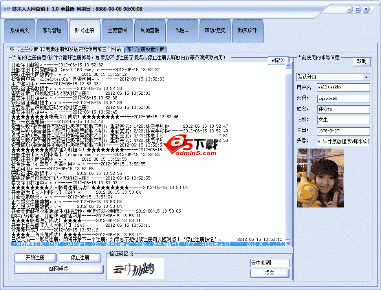Select log line 人人帐号注册成功
This screenshot has height=290, width=381.
pyautogui.click(x=100, y=188)
